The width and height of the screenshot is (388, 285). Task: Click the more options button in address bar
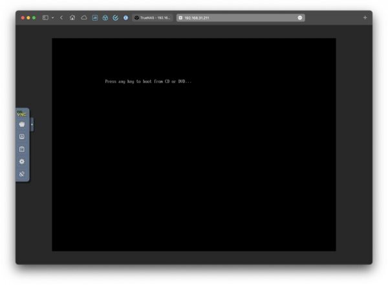pos(300,17)
